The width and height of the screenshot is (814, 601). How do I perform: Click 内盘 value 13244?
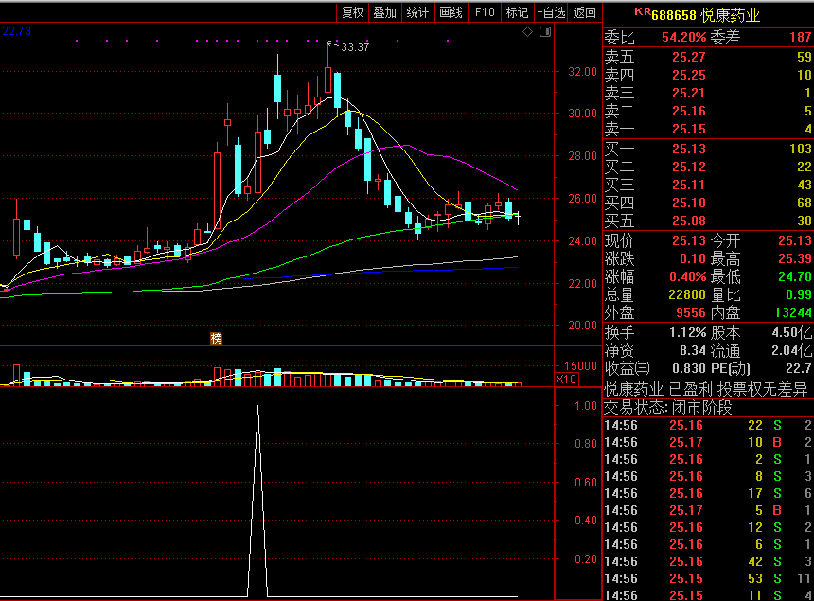tap(792, 313)
